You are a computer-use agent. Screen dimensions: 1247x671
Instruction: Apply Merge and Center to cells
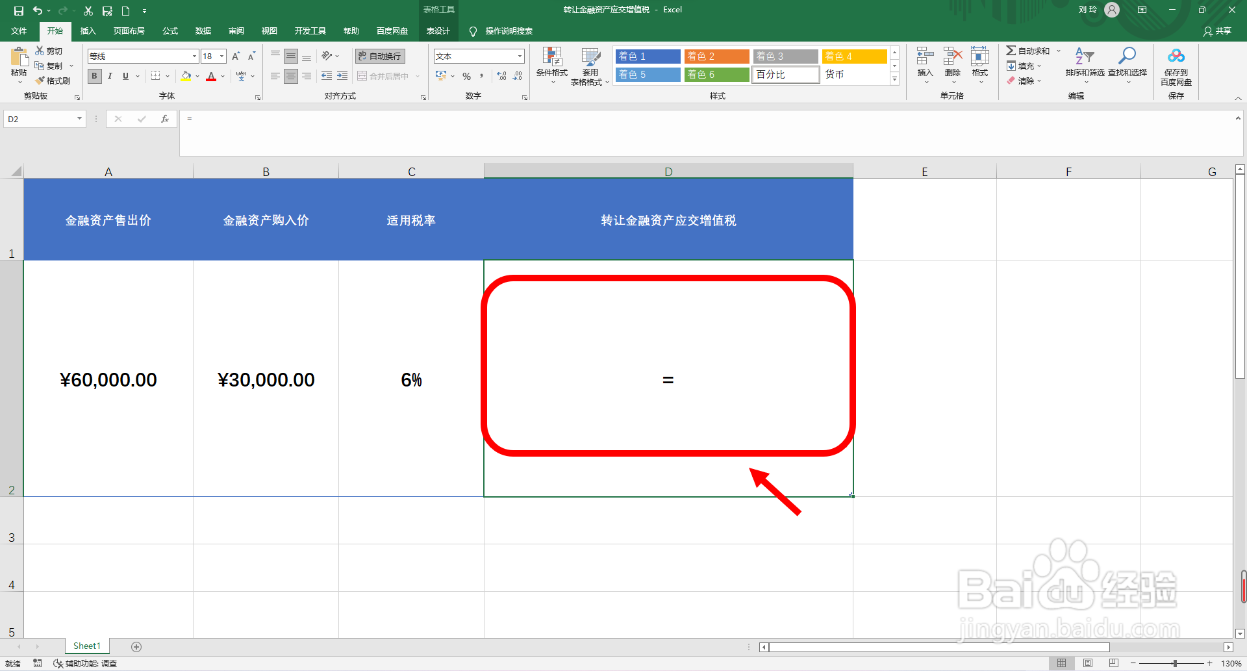click(x=383, y=76)
